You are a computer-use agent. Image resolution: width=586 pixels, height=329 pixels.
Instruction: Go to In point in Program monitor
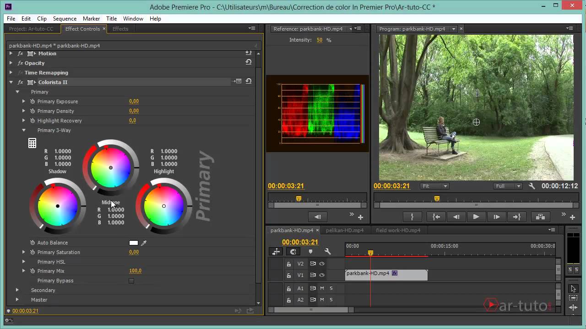pyautogui.click(x=436, y=217)
